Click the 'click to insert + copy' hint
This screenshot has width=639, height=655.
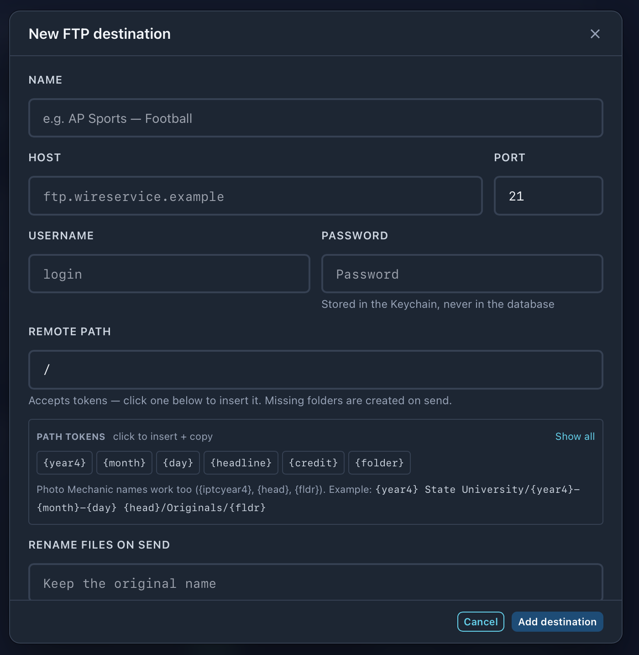click(x=163, y=437)
